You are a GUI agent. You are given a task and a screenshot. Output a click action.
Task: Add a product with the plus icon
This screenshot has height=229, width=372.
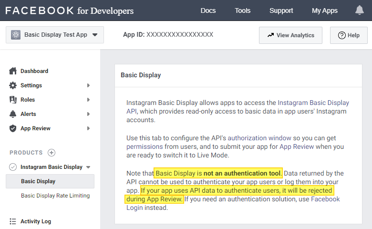52,153
